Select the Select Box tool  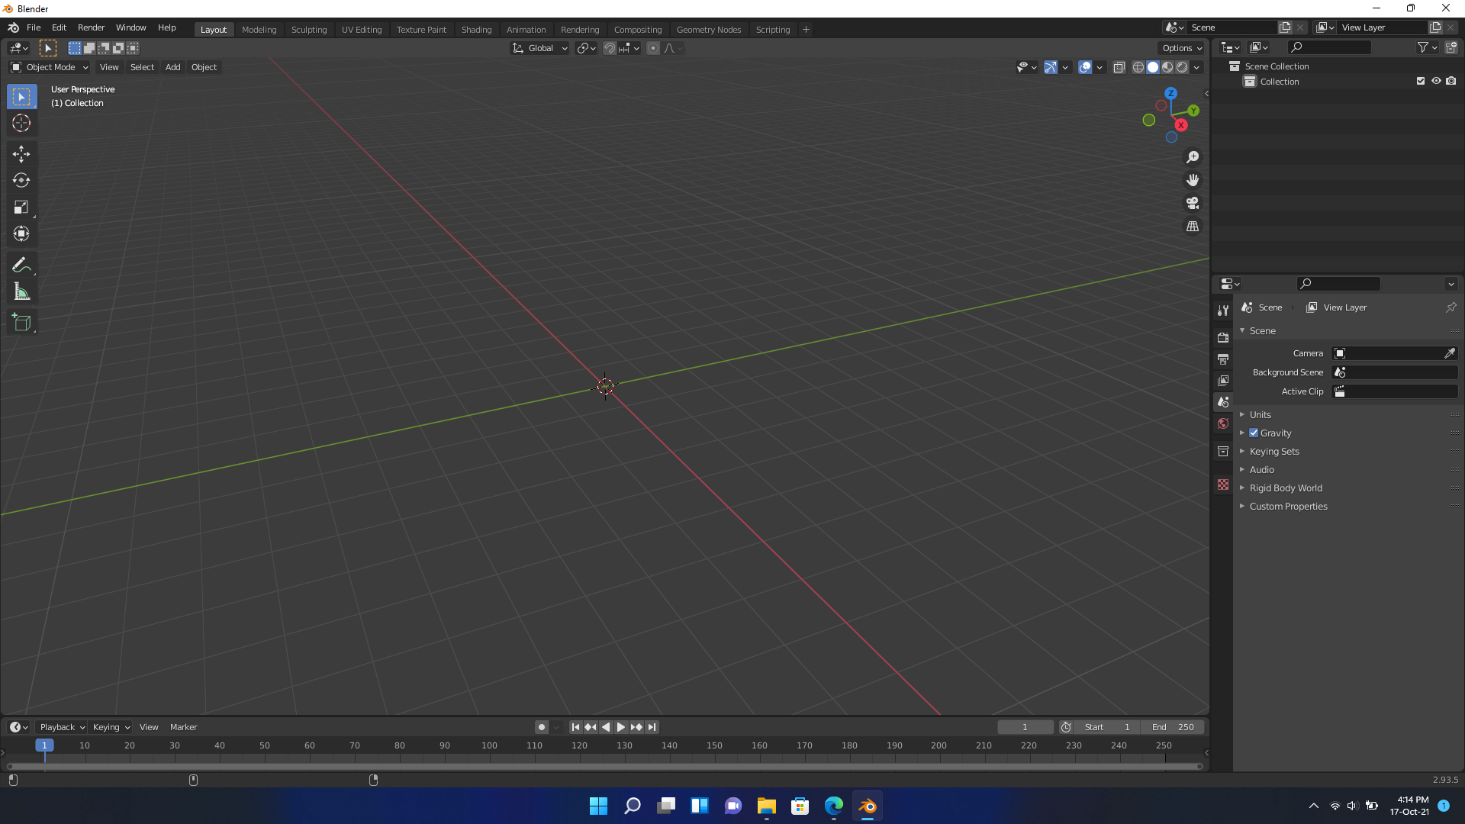[x=21, y=97]
